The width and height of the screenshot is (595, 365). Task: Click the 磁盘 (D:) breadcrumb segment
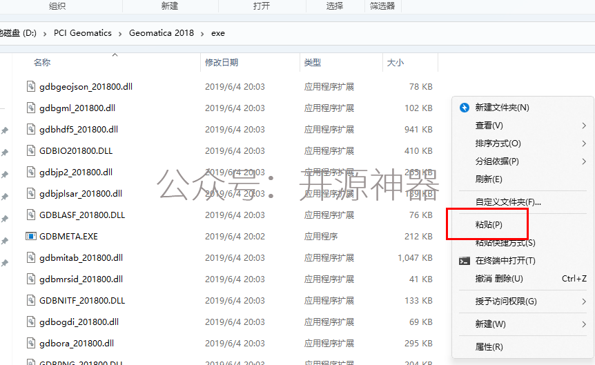(18, 33)
